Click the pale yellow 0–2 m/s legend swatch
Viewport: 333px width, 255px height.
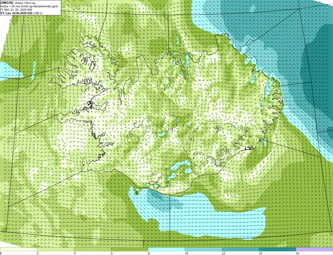(18, 250)
